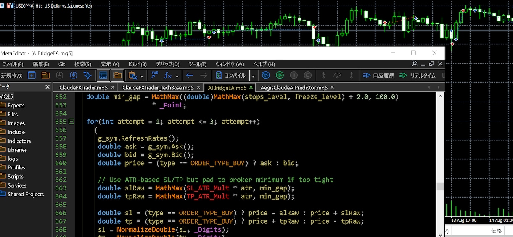
Task: Select the Shared Projects folder
Action: (x=25, y=194)
